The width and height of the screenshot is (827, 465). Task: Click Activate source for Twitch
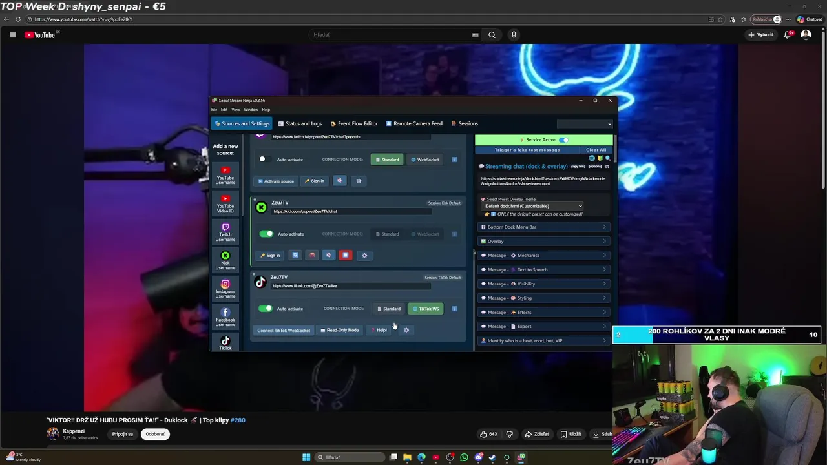click(x=276, y=181)
